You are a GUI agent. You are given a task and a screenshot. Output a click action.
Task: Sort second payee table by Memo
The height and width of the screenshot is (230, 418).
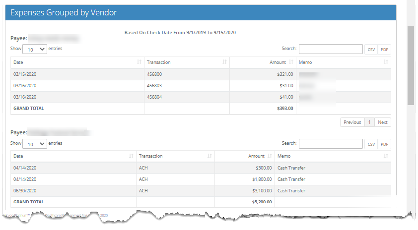tap(333, 156)
